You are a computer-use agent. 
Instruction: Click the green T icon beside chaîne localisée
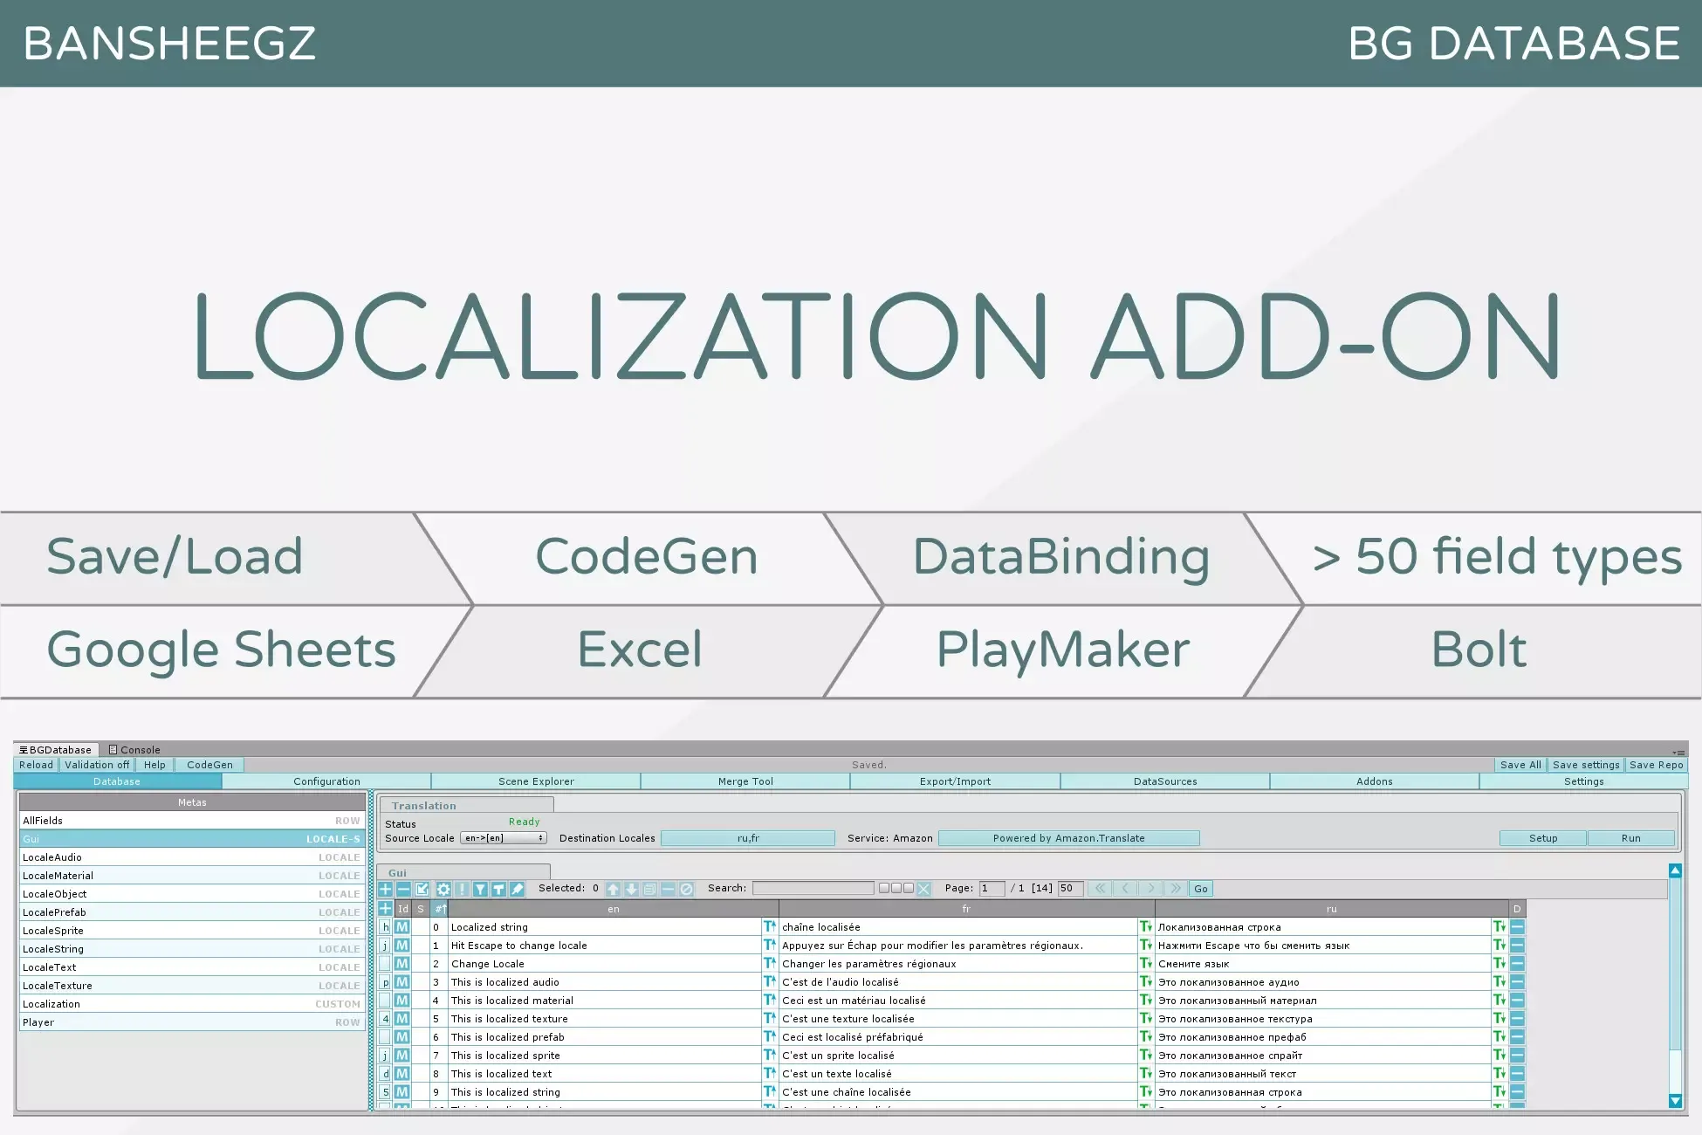[1145, 926]
